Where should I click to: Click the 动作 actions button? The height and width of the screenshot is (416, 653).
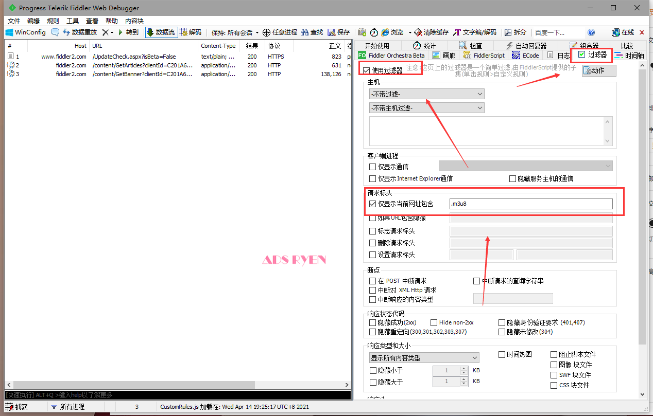[599, 70]
